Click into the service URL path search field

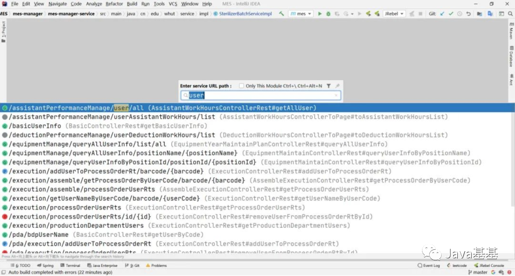(x=261, y=95)
